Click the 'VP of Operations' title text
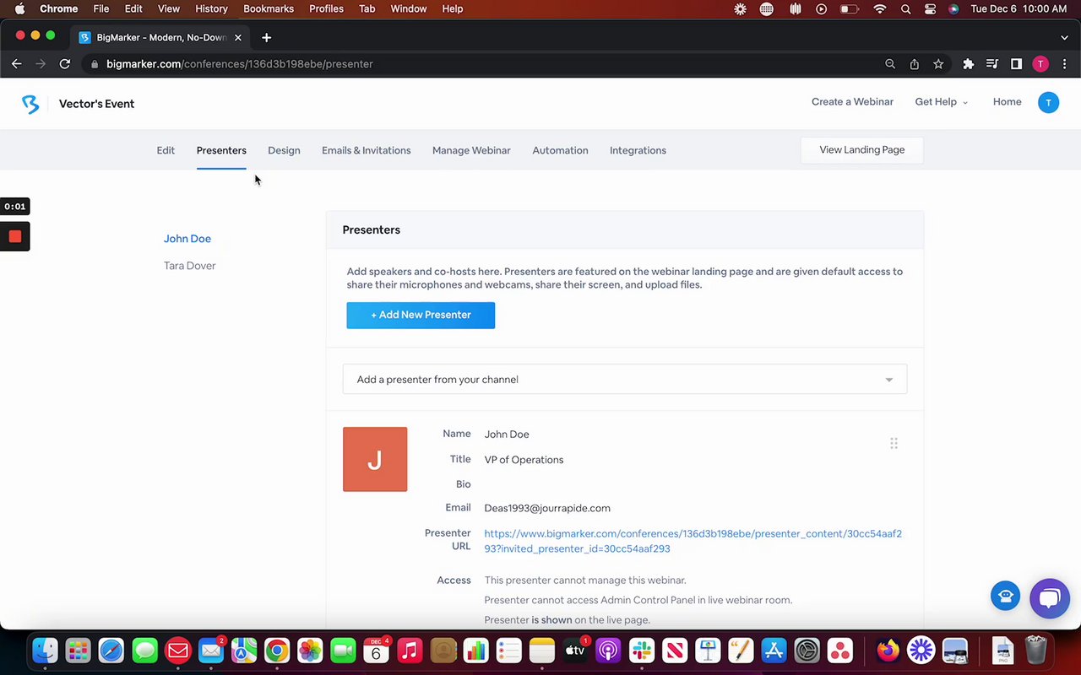1081x675 pixels. click(524, 460)
